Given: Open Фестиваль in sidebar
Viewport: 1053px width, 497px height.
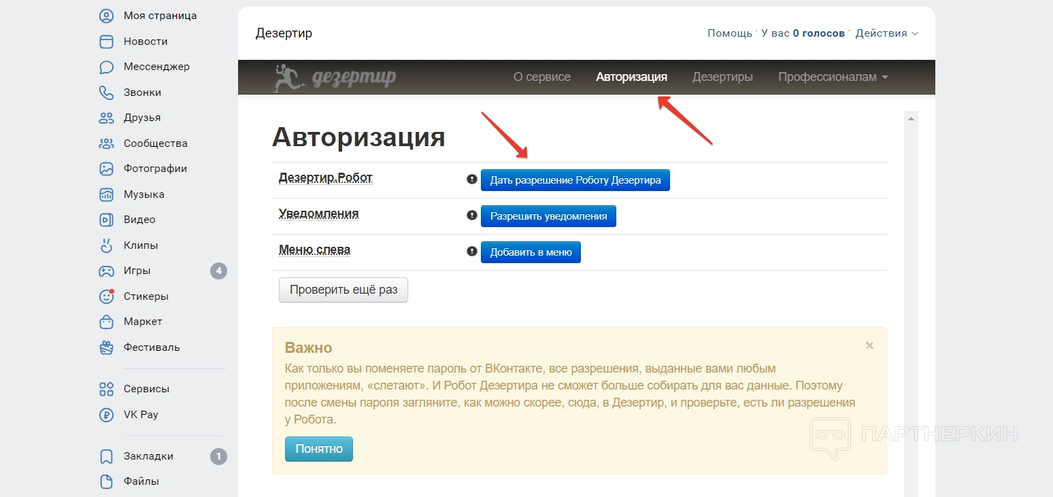Looking at the screenshot, I should point(152,347).
